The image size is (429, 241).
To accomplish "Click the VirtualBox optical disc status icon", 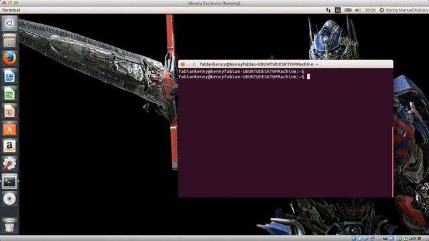I will tap(360, 238).
